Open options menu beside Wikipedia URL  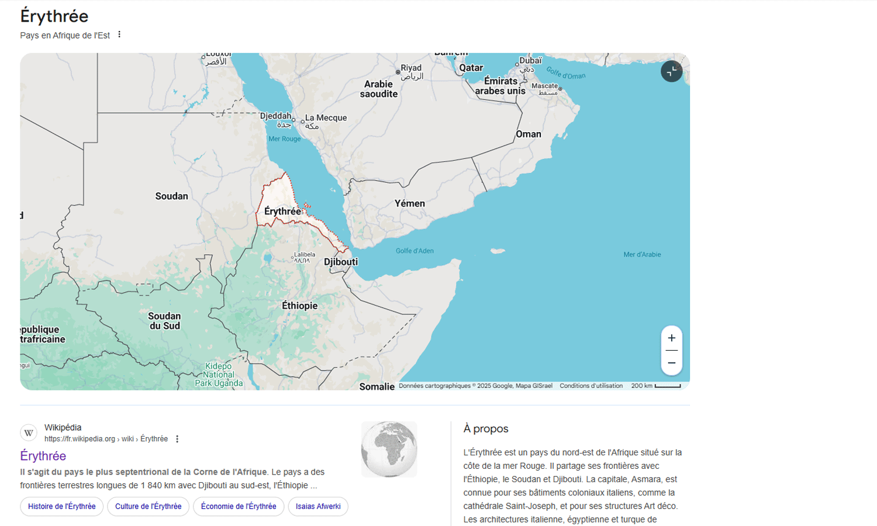point(177,439)
